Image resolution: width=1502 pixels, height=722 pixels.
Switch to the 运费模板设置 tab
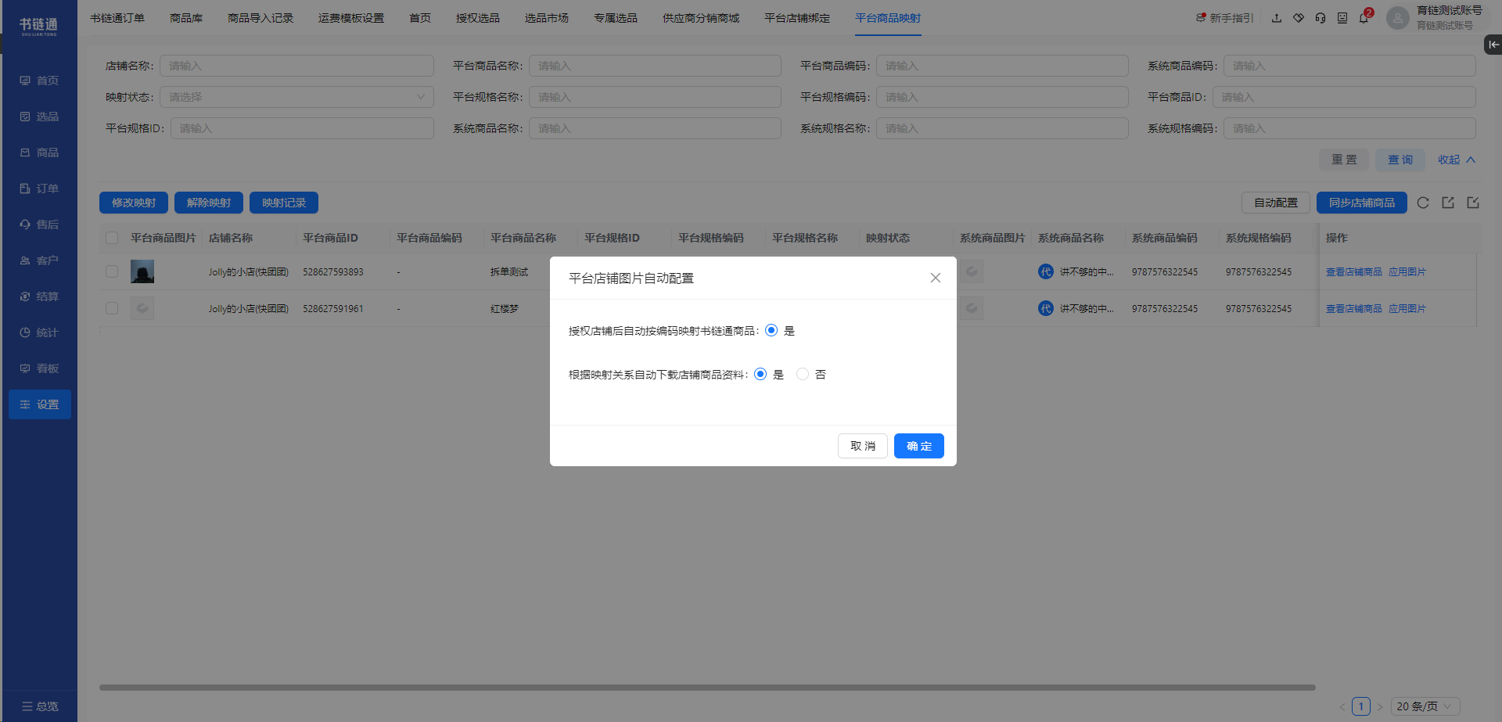351,18
